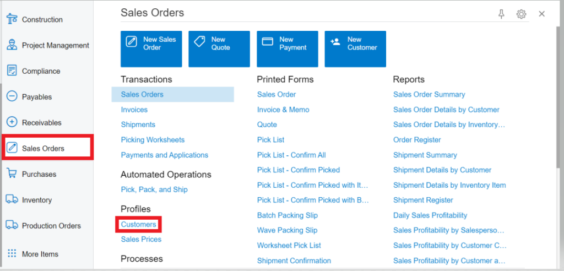Click the Compliance checklist icon

pyautogui.click(x=12, y=71)
